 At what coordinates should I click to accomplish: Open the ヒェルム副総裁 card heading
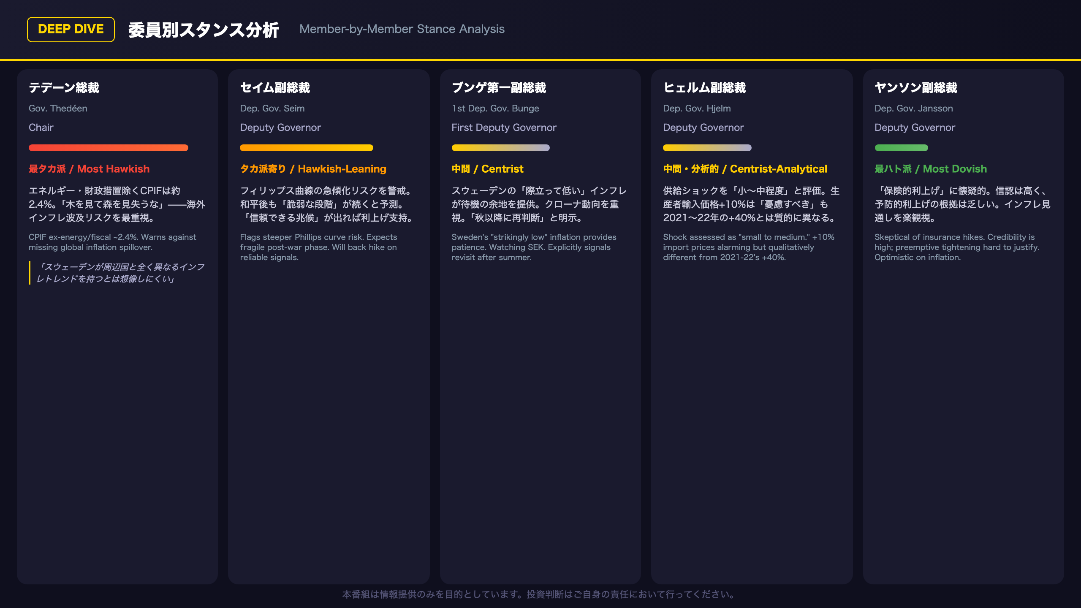(704, 88)
